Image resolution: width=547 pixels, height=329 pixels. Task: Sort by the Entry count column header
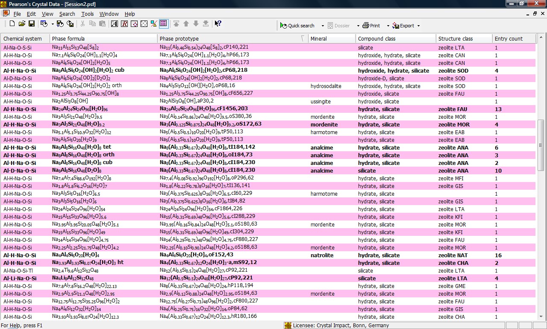[x=513, y=38]
